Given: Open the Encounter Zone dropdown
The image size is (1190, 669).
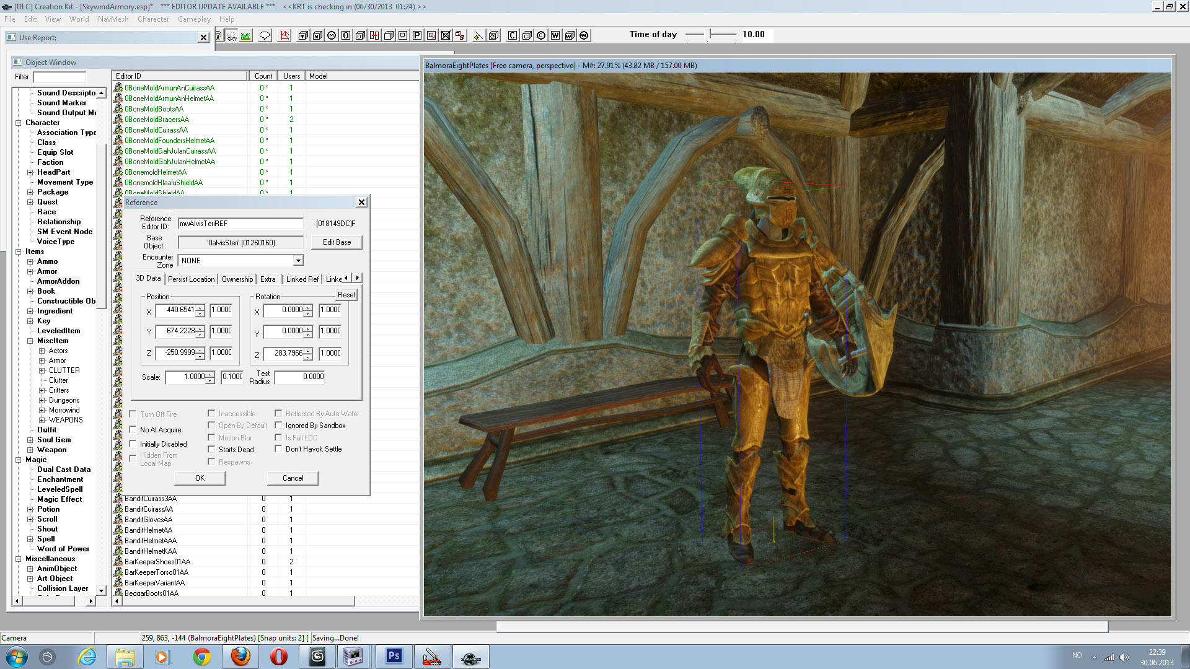Looking at the screenshot, I should click(x=298, y=261).
